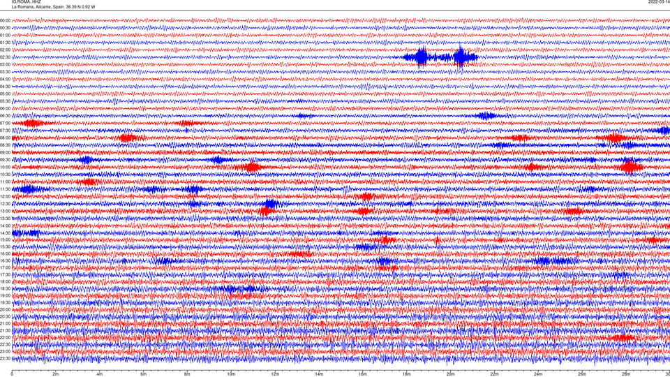The image size is (670, 377).
Task: Select the 07:30 trace time label
Action: pyautogui.click(x=5, y=131)
